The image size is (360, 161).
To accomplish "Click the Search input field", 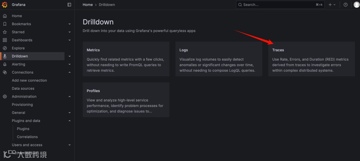I will point(280,5).
